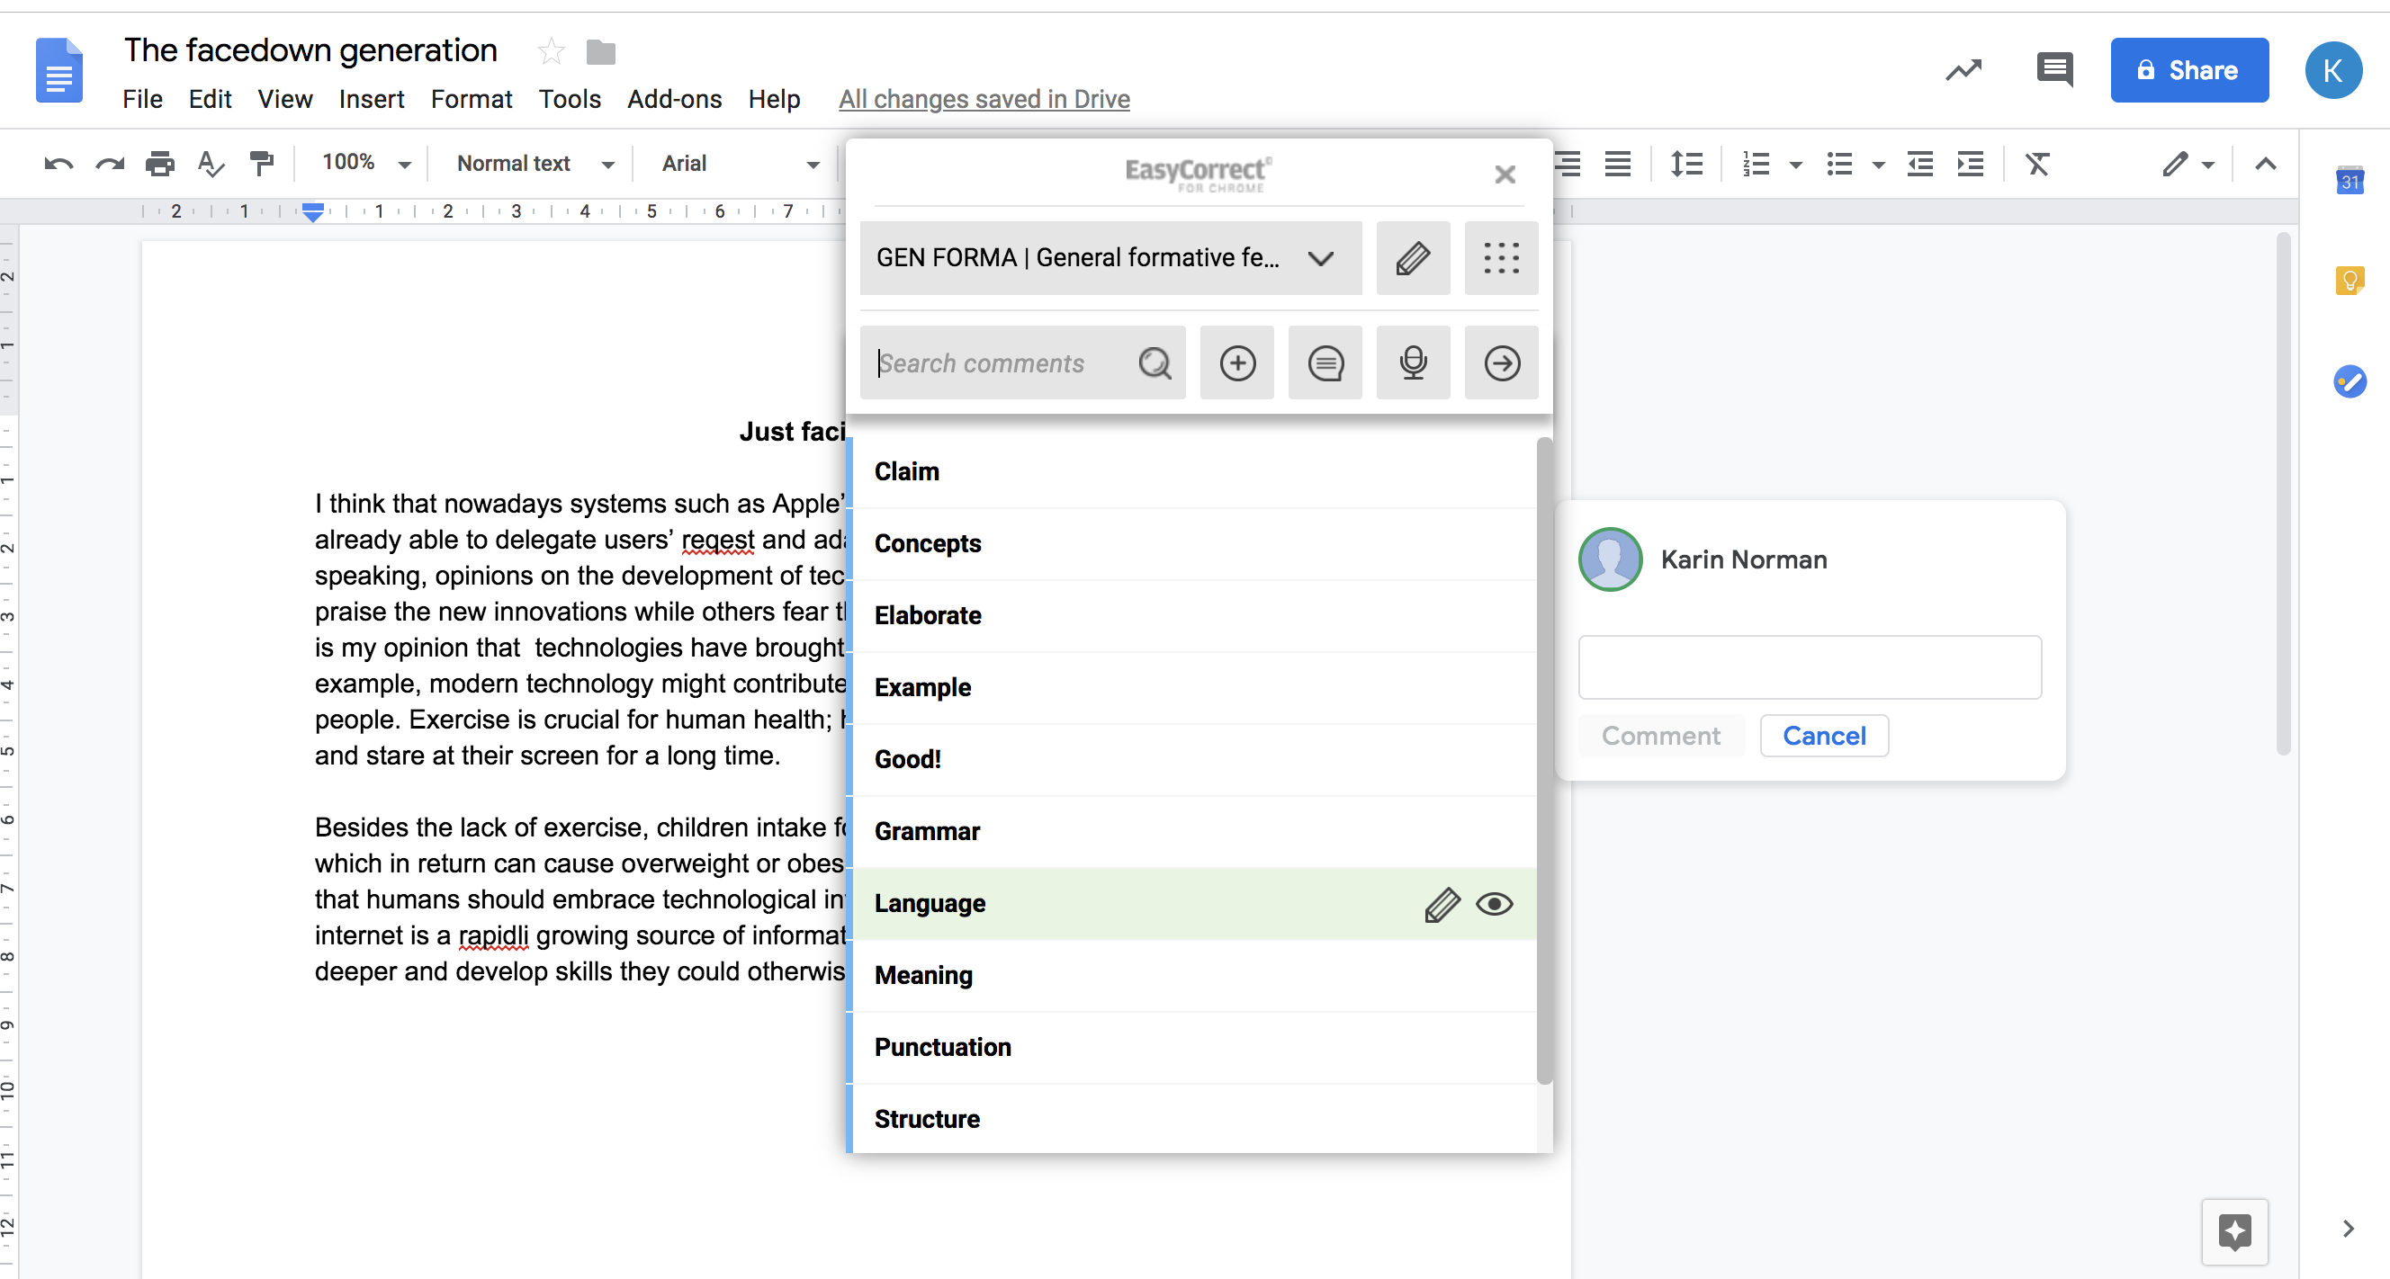Screen dimensions: 2390x1279
Task: Hide the menus with the up chevron
Action: tap(2265, 165)
